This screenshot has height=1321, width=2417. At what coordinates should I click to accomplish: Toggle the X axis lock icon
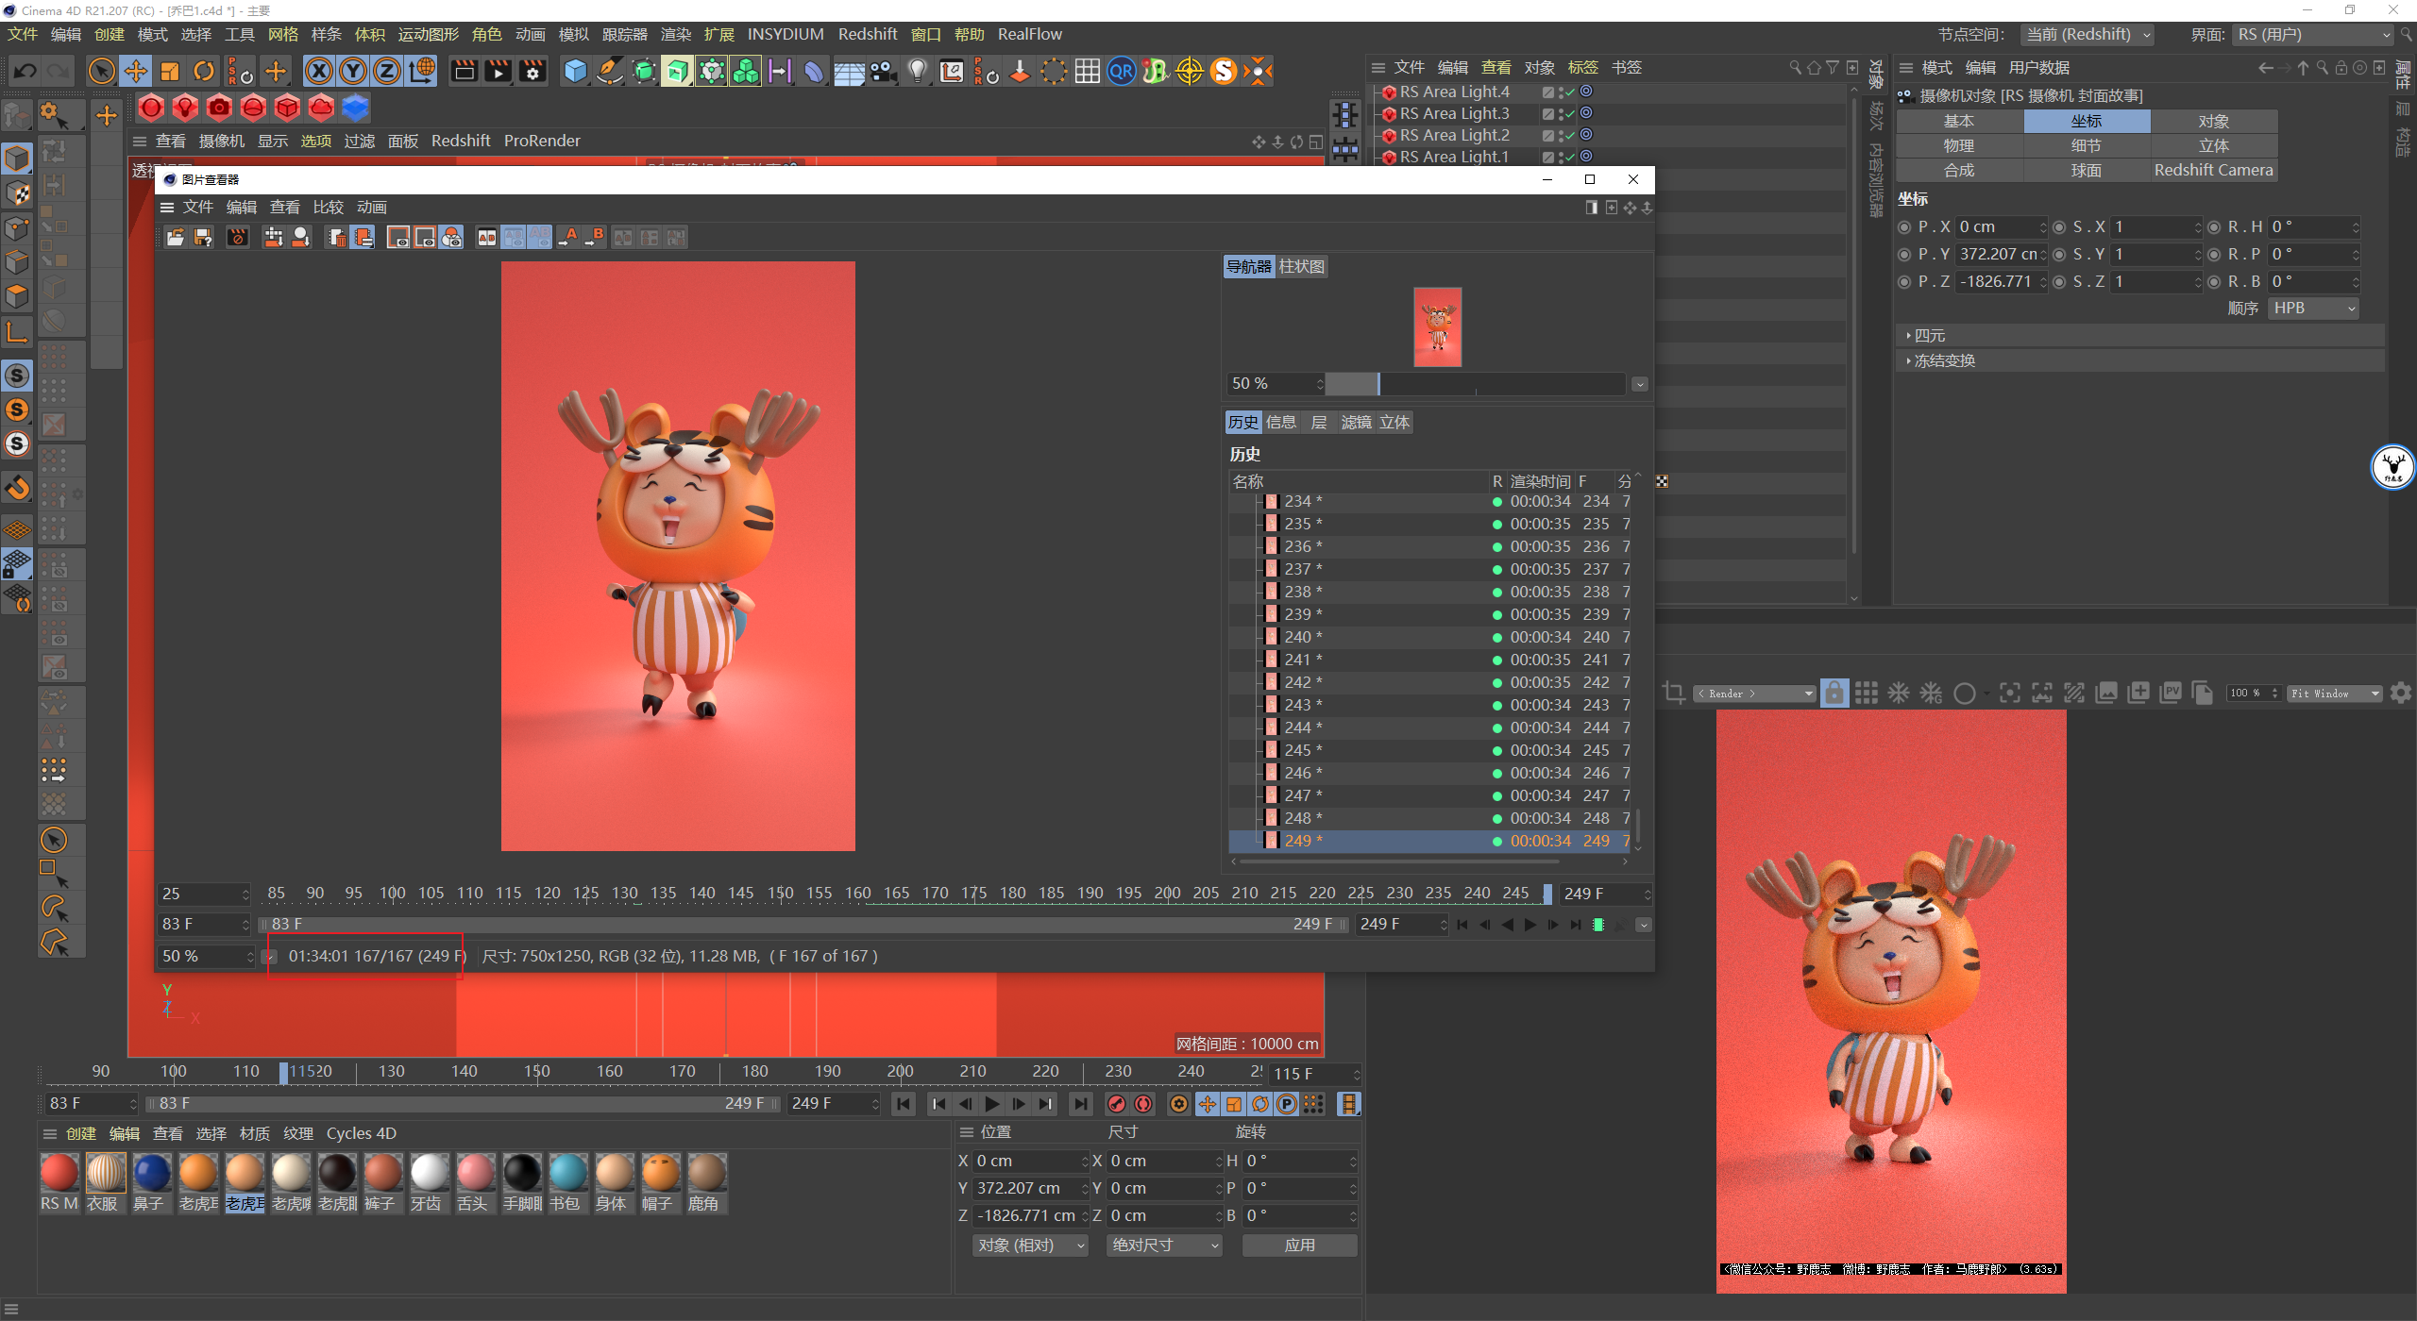(319, 71)
